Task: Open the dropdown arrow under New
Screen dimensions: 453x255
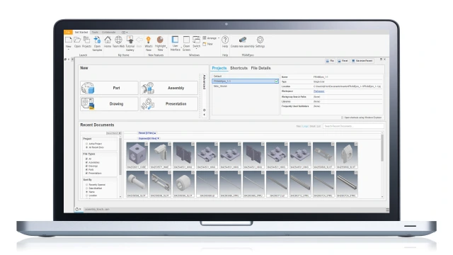Action: [69, 50]
